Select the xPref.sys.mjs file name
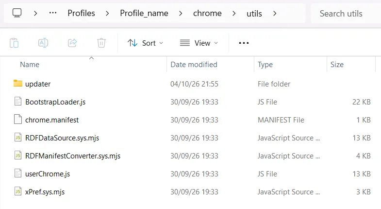Screen dimensions: 381x209 point(45,192)
